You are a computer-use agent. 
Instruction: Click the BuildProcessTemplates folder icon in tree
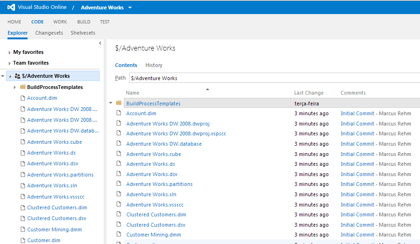point(23,87)
